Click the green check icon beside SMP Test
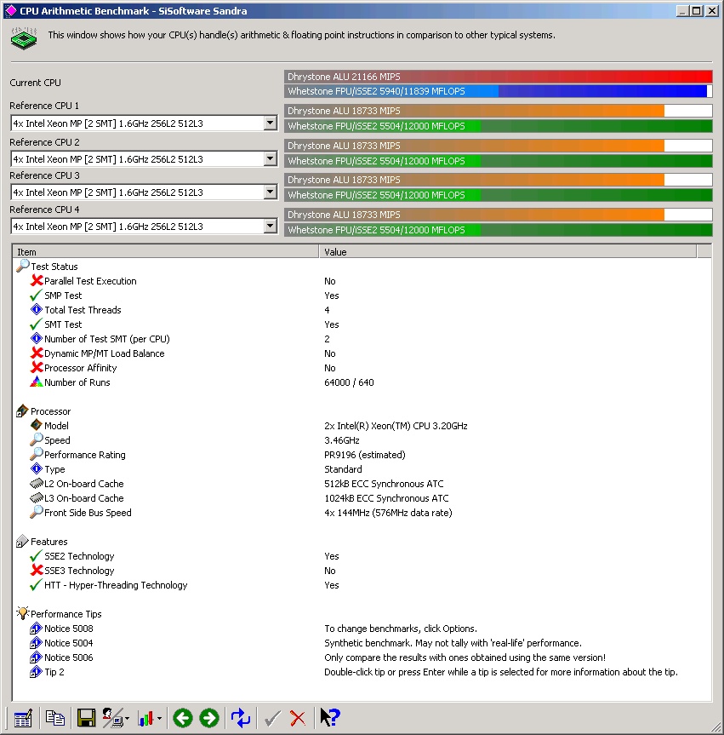 pos(36,296)
